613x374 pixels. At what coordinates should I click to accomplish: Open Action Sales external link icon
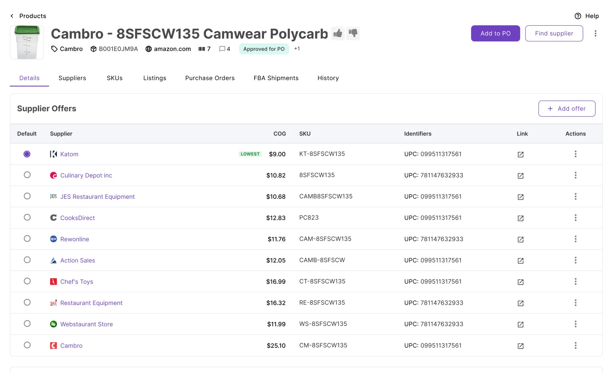[520, 260]
